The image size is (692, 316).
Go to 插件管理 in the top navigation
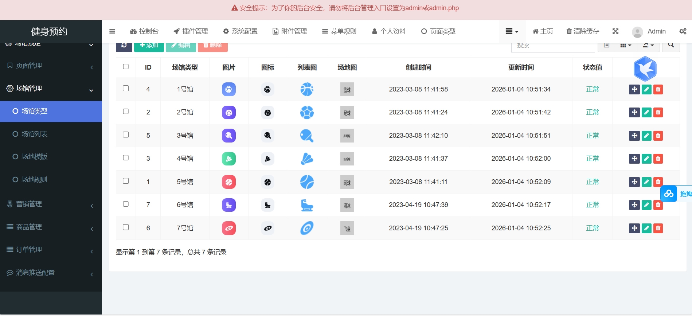(191, 31)
